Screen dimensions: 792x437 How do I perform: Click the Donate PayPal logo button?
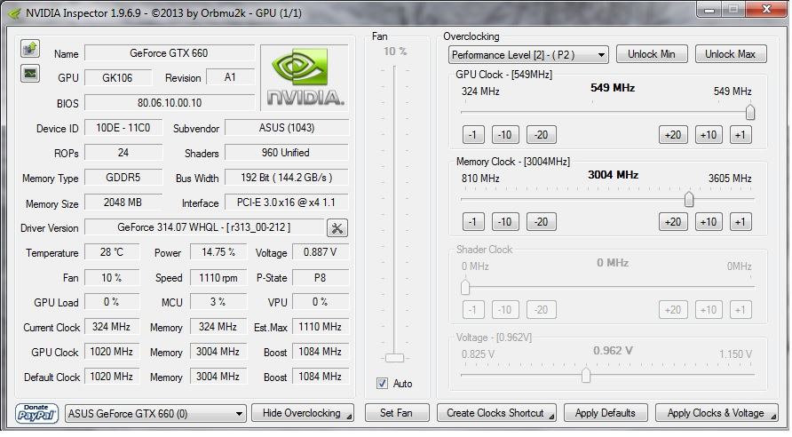pos(36,413)
